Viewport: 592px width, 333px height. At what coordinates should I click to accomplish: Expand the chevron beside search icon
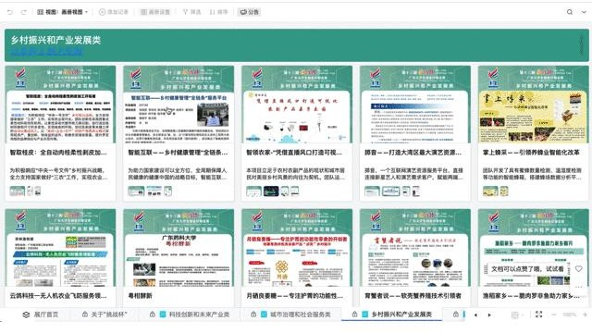pos(584,12)
